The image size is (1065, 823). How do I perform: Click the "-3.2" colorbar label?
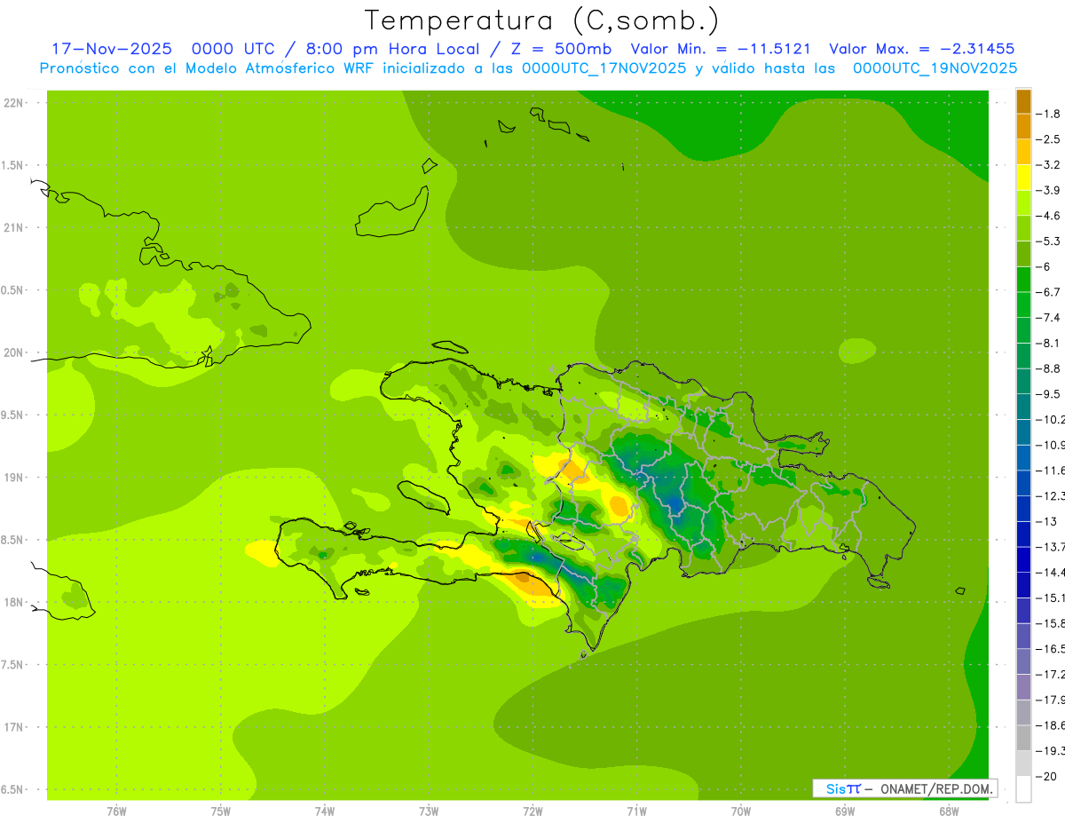[1048, 165]
